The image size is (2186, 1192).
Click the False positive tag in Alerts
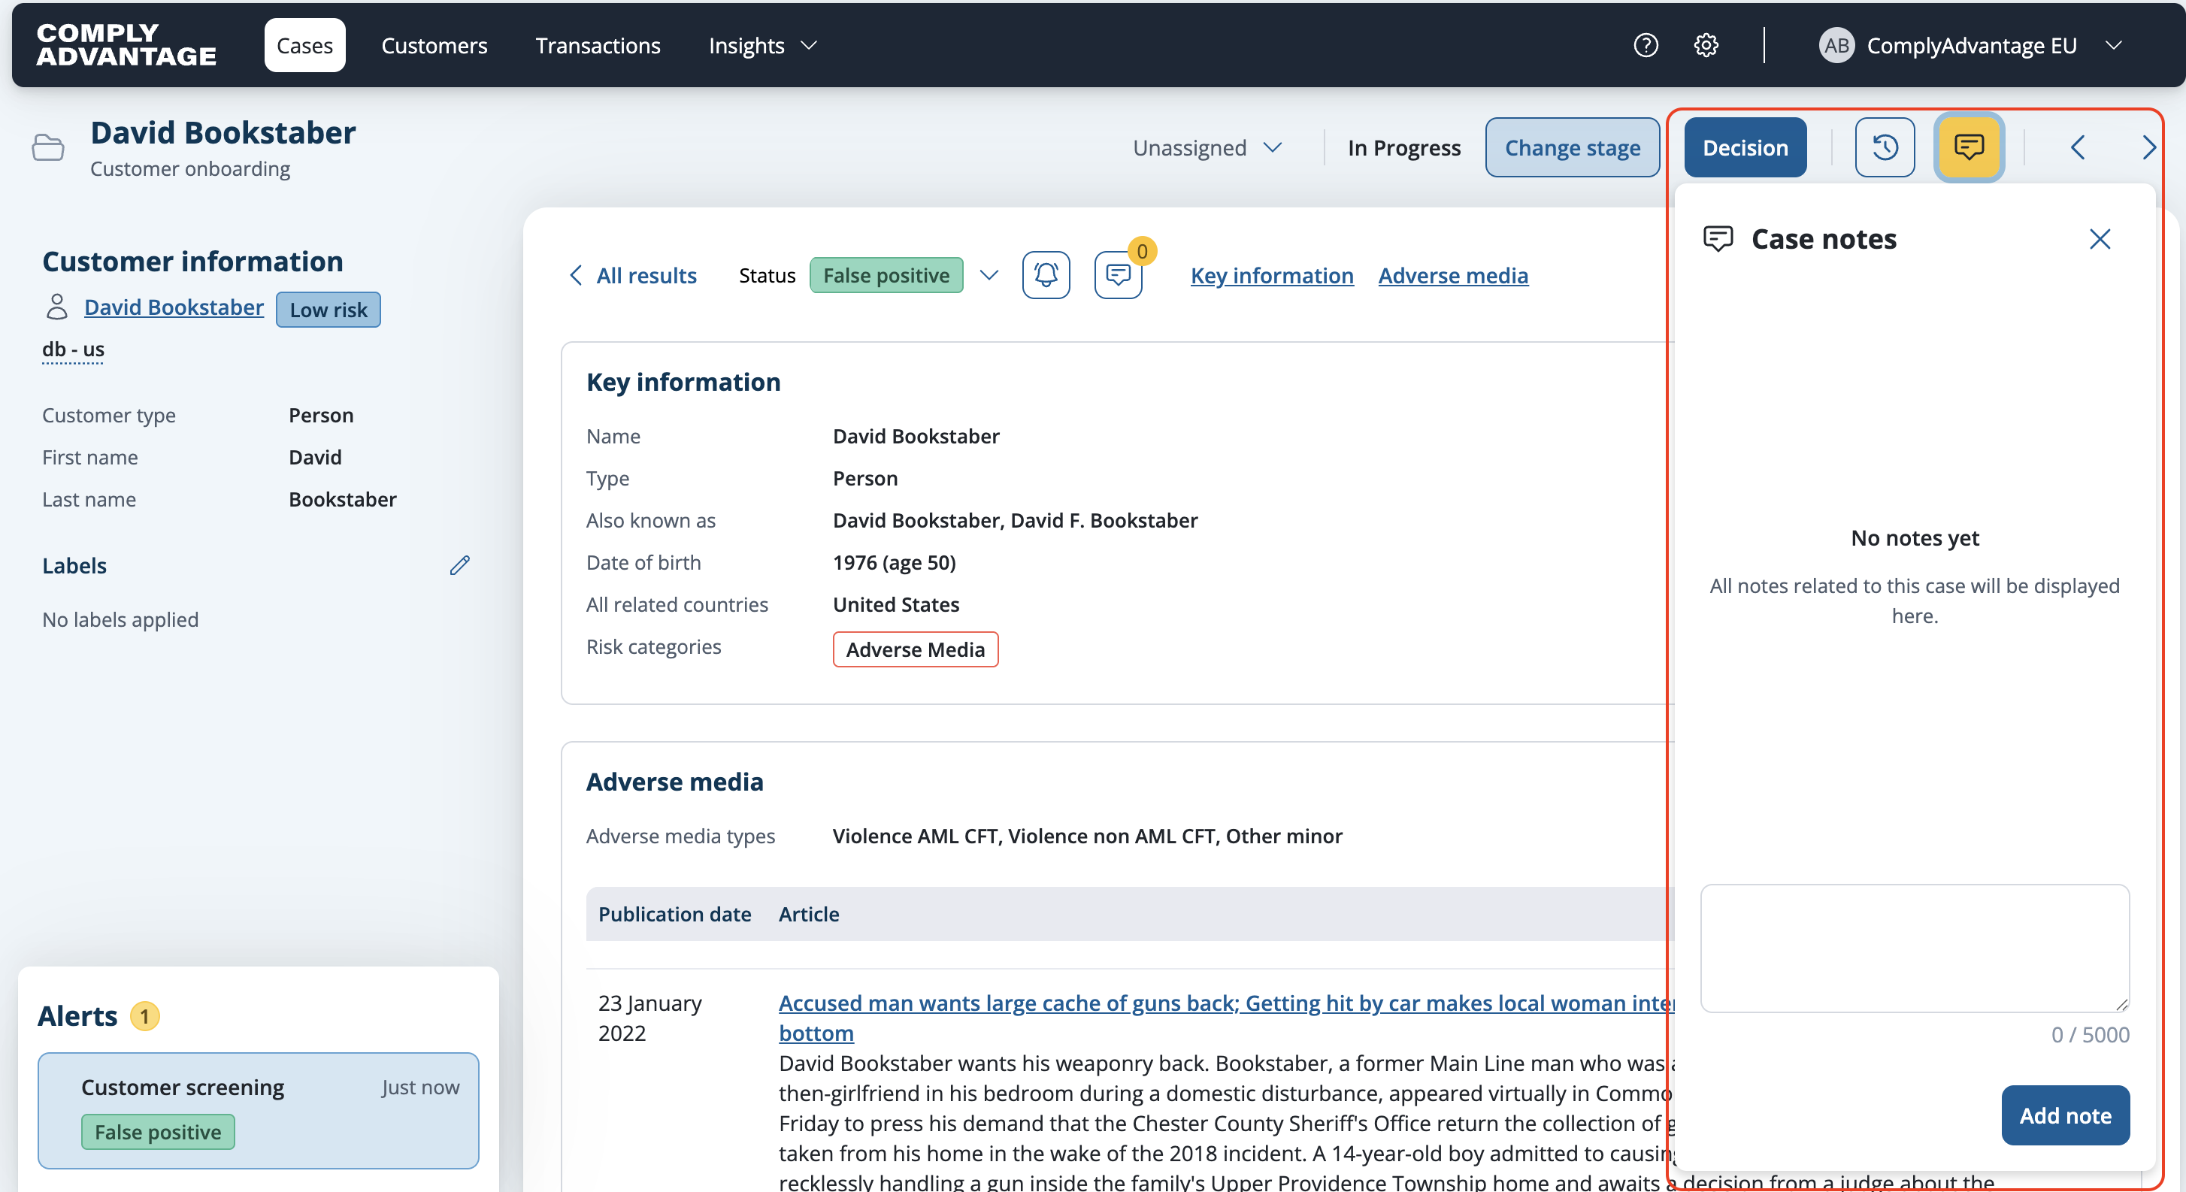coord(158,1132)
